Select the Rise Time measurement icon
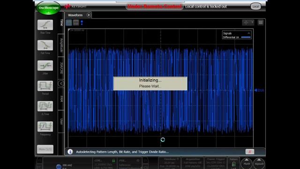Viewport: 300px width, 169px height. (45, 25)
